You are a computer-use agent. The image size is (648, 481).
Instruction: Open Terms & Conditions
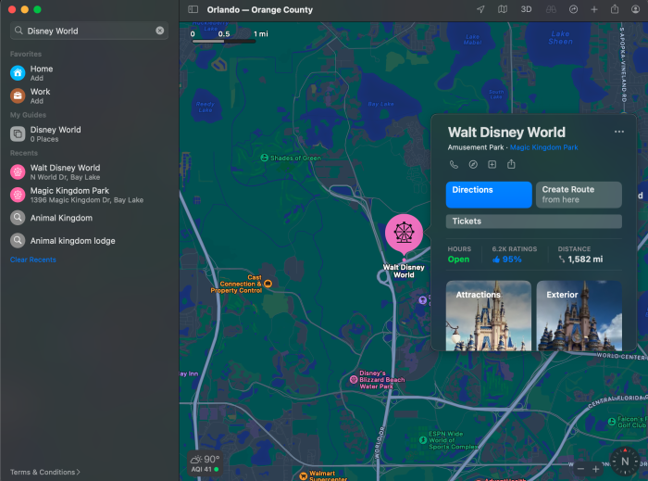point(45,472)
